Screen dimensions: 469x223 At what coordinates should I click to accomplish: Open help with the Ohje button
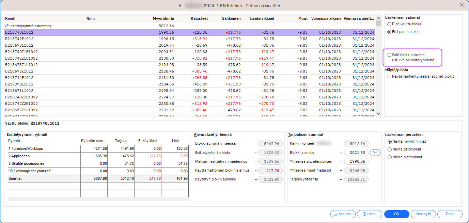[x=450, y=214]
